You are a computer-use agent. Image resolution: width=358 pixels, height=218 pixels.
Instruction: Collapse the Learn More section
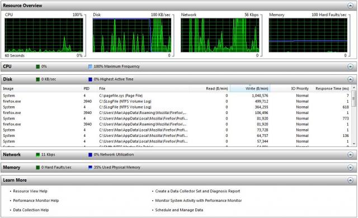click(350, 180)
